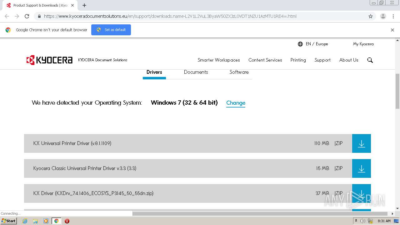The height and width of the screenshot is (225, 400).
Task: Click scroll down arrow on vertical scrollbar
Action: coord(397,208)
